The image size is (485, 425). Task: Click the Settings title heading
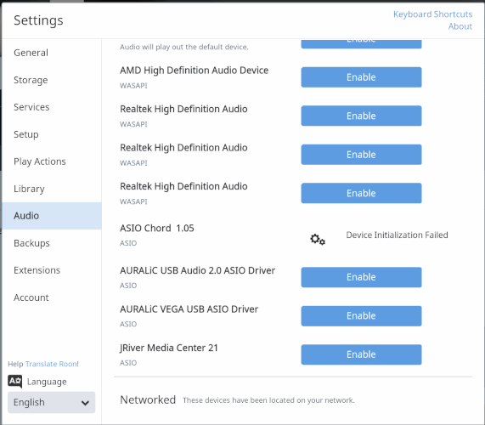(x=38, y=20)
